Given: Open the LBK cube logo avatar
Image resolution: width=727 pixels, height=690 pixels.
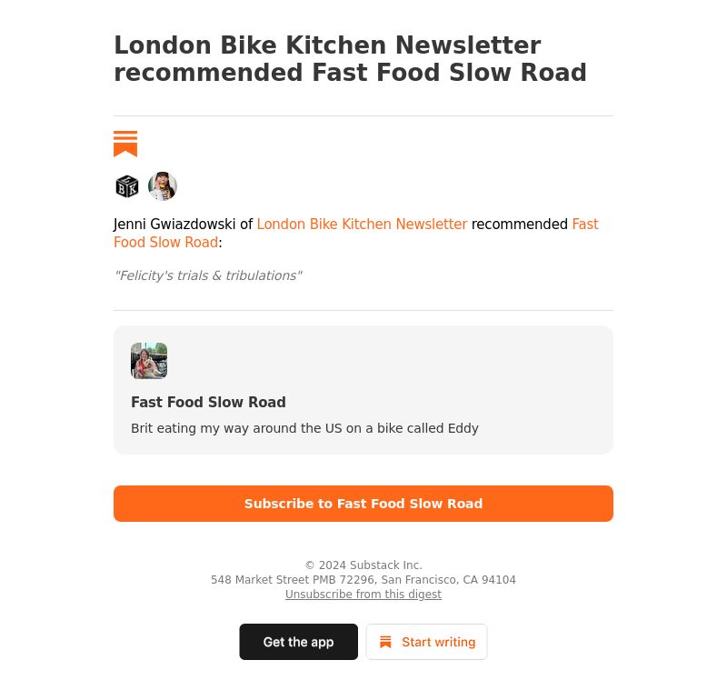Looking at the screenshot, I should pos(127,186).
